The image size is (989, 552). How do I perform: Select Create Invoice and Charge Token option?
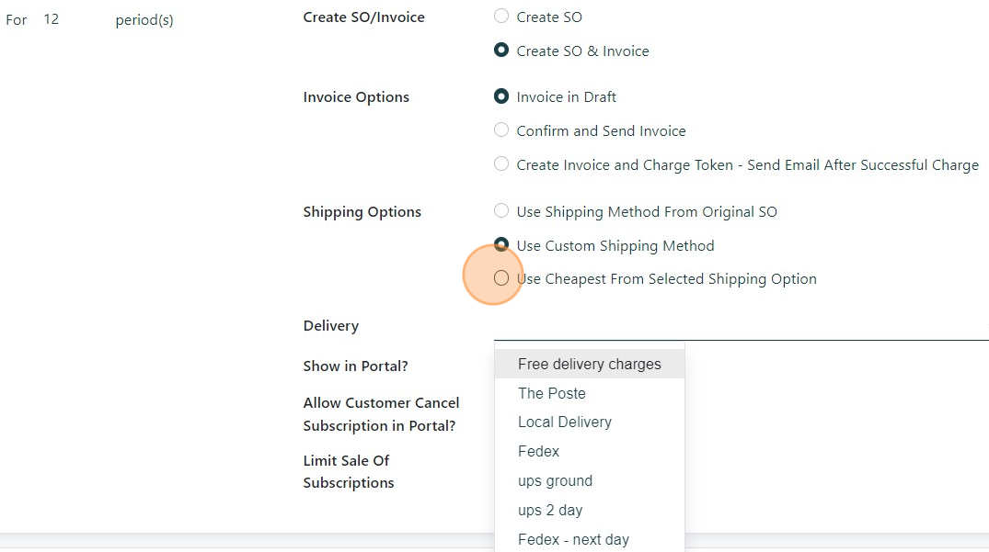pos(501,164)
